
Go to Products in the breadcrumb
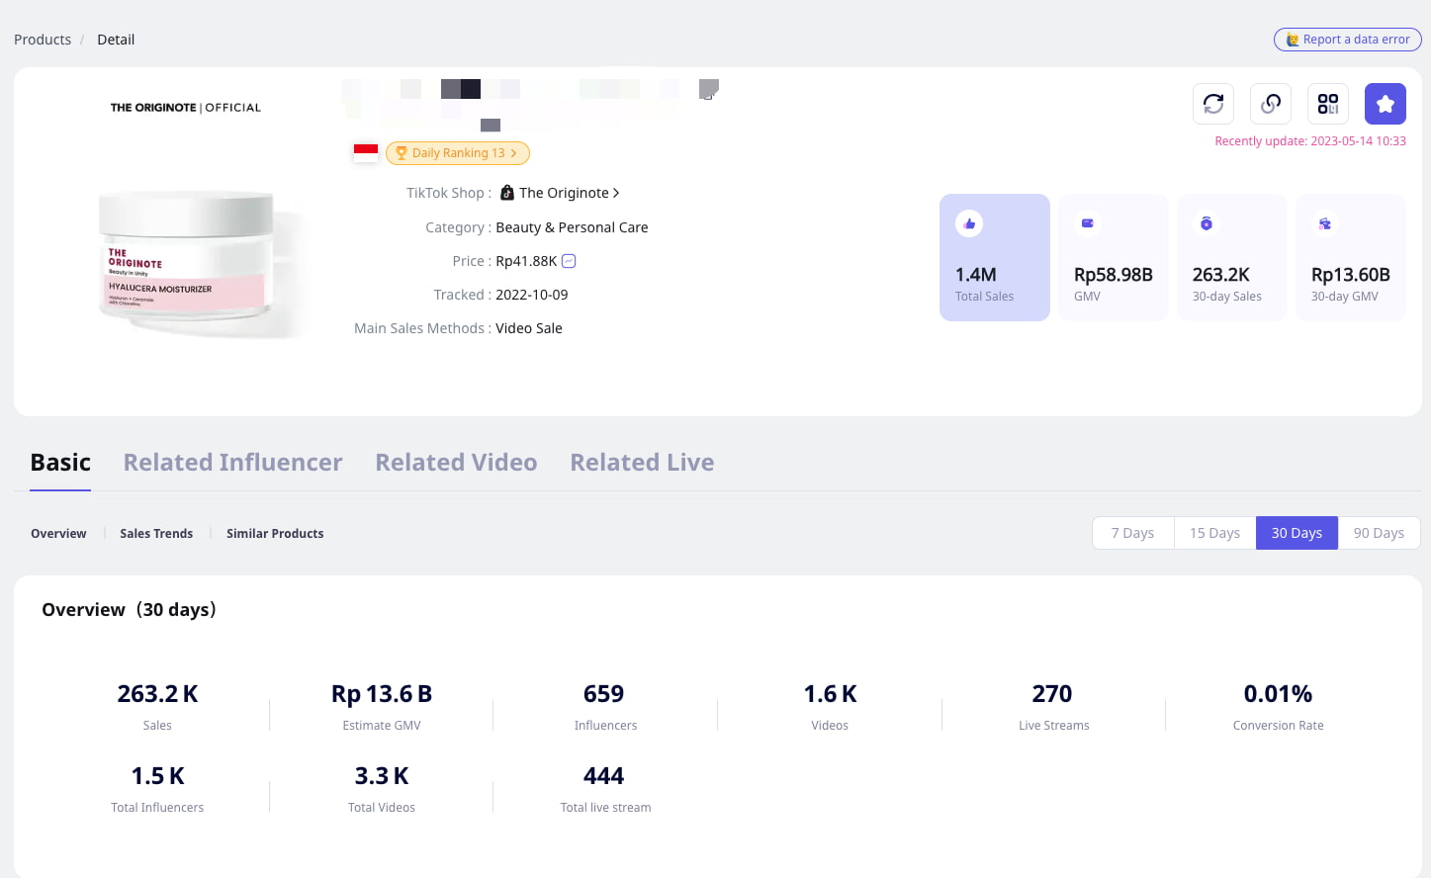click(43, 40)
